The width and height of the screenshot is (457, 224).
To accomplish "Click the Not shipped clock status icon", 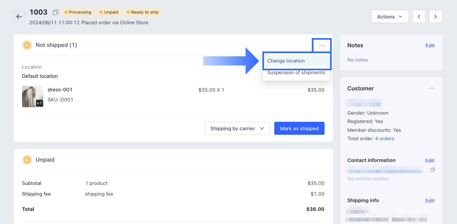I will (27, 45).
